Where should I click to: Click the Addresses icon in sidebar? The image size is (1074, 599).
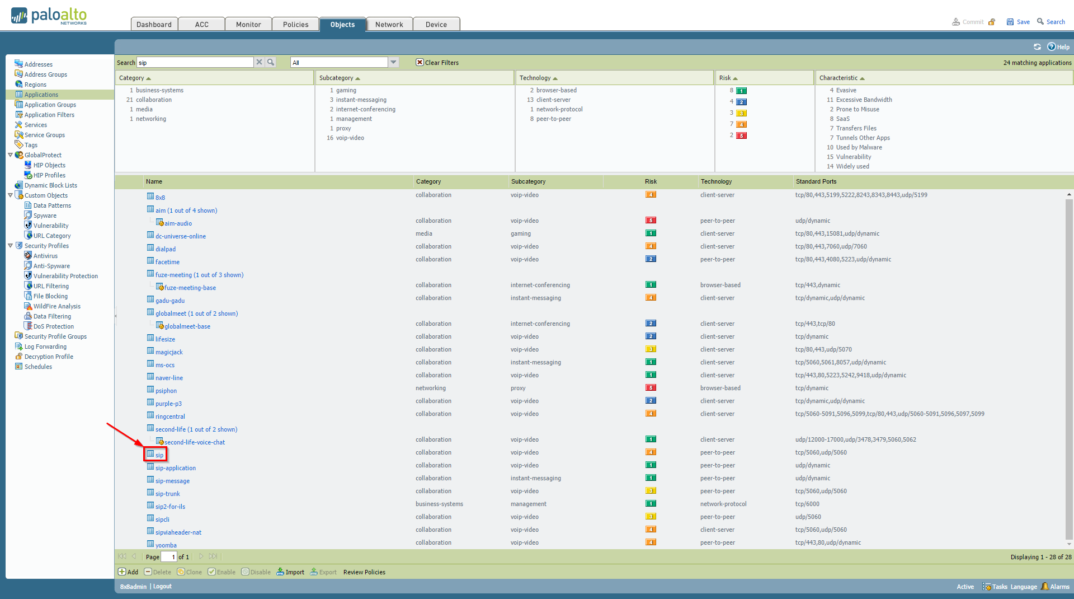click(x=18, y=64)
